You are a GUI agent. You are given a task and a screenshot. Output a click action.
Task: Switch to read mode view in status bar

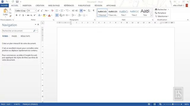pos(149,104)
